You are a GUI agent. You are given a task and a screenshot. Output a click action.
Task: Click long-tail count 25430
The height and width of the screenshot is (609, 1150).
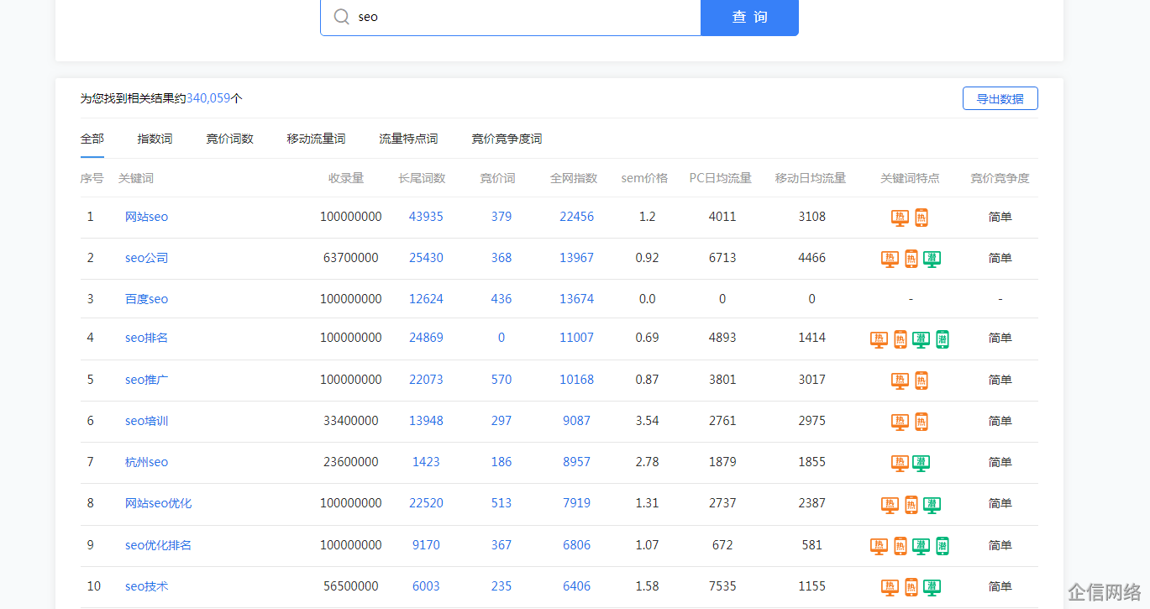coord(426,258)
